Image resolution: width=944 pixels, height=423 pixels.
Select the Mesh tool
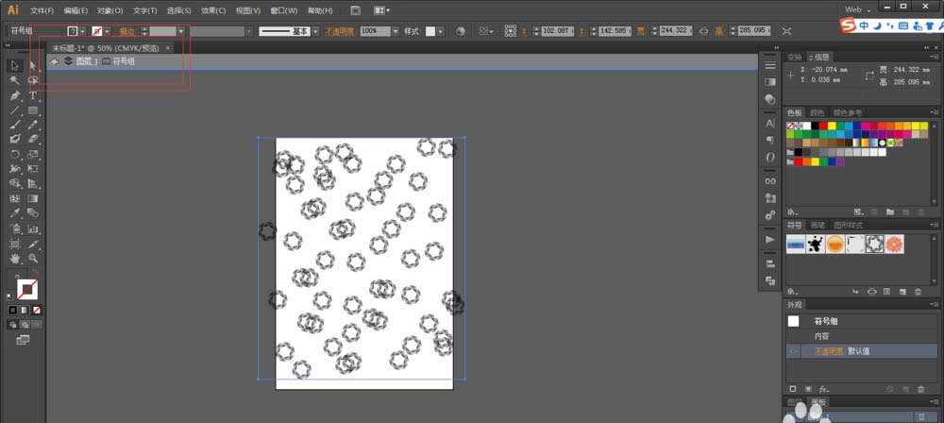tap(15, 198)
